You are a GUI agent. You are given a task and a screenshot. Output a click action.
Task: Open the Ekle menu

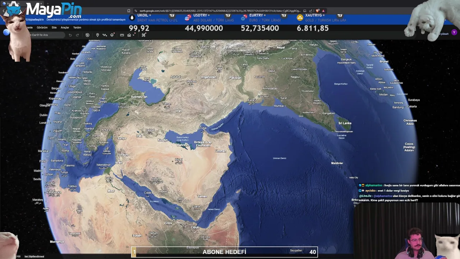[54, 28]
